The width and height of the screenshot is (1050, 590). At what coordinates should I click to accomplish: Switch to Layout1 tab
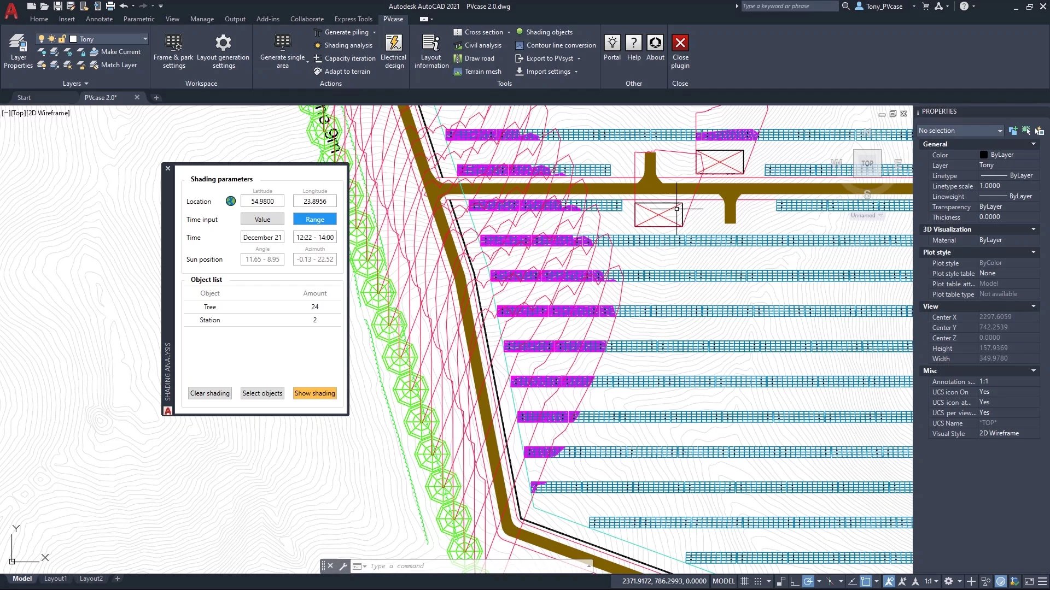55,579
